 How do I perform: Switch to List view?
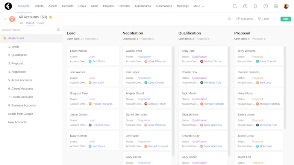(x=21, y=23)
